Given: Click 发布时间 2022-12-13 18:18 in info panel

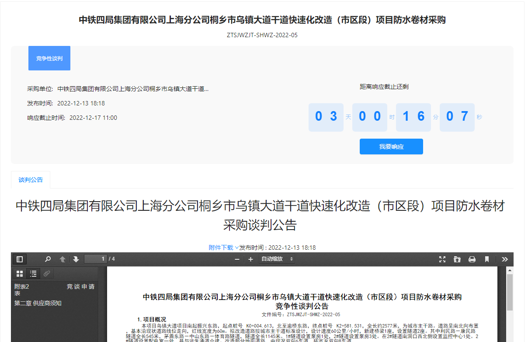Looking at the screenshot, I should tap(66, 103).
